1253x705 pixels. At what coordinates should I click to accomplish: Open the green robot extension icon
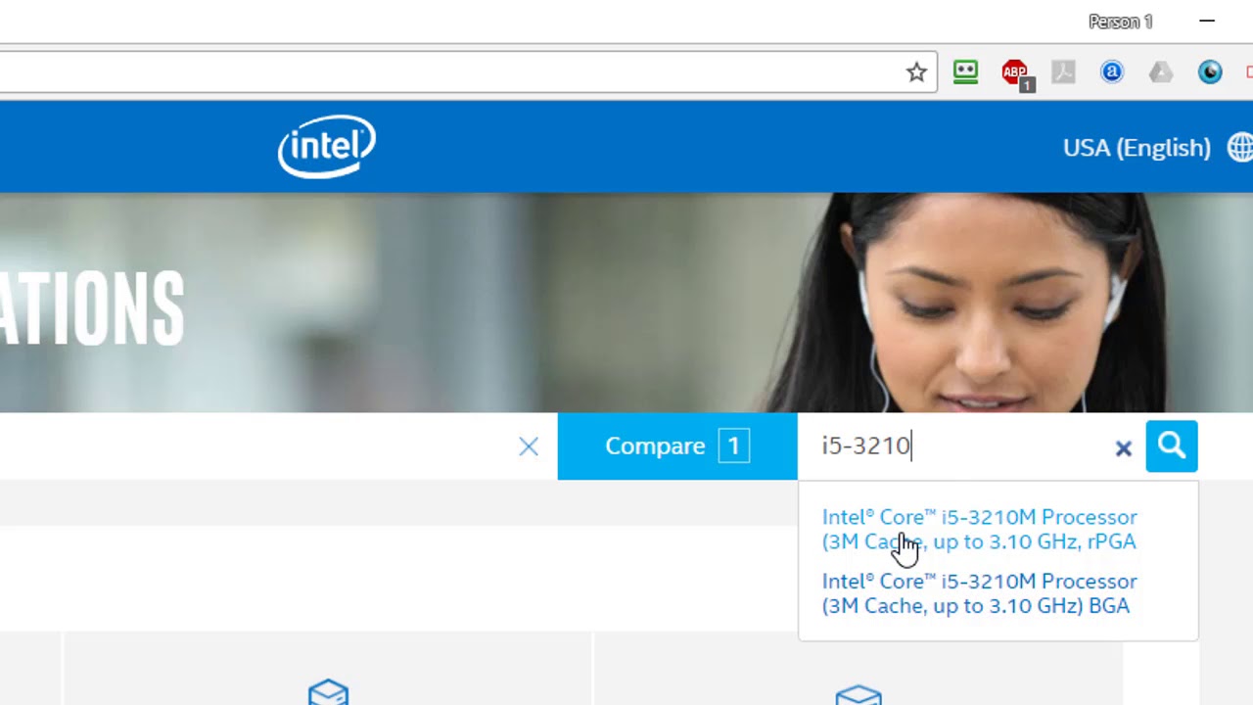tap(965, 71)
